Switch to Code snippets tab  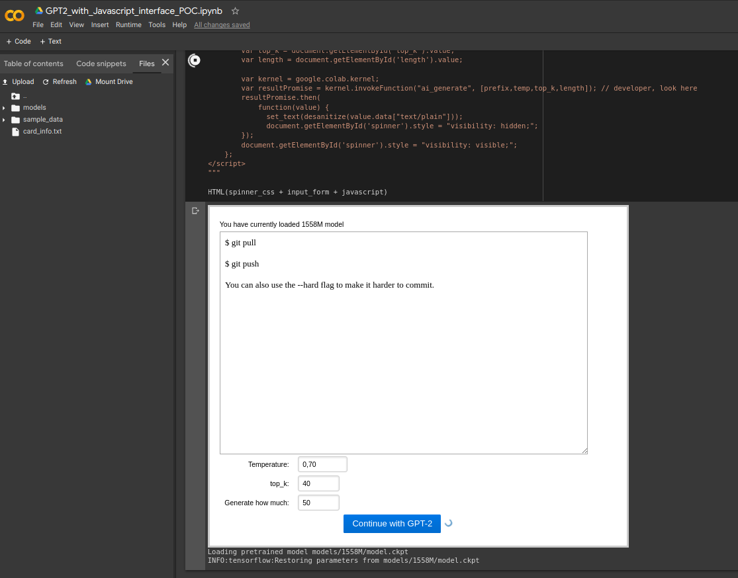point(101,63)
